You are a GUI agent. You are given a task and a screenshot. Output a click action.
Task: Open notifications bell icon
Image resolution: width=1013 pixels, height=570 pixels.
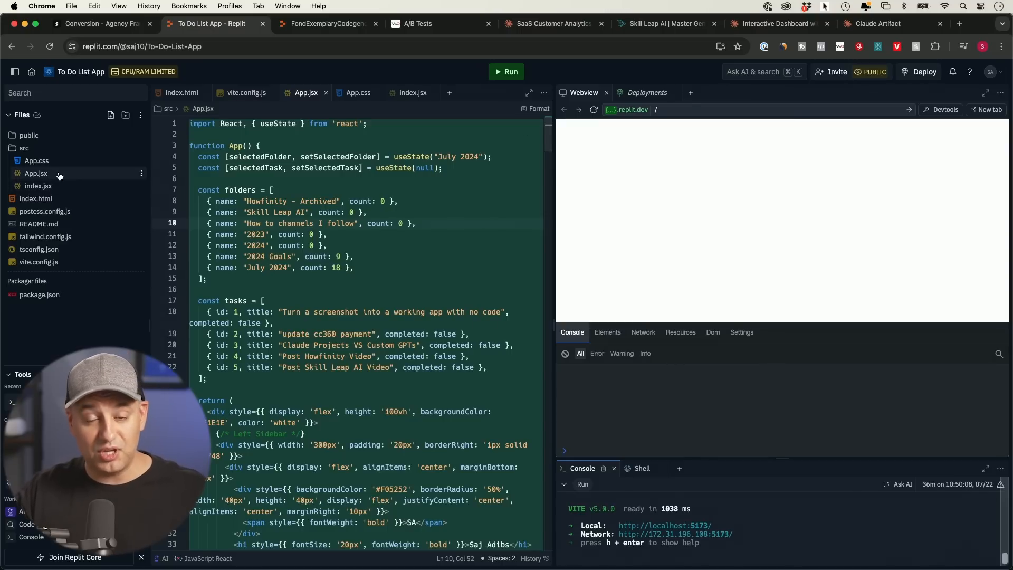(x=953, y=72)
